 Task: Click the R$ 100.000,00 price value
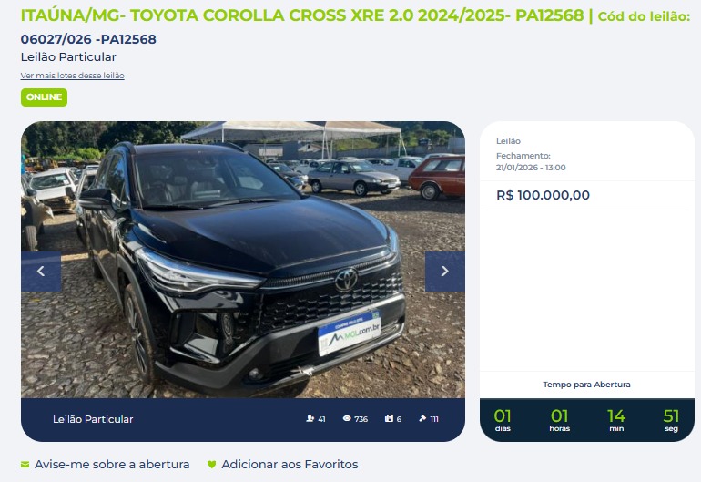[543, 195]
